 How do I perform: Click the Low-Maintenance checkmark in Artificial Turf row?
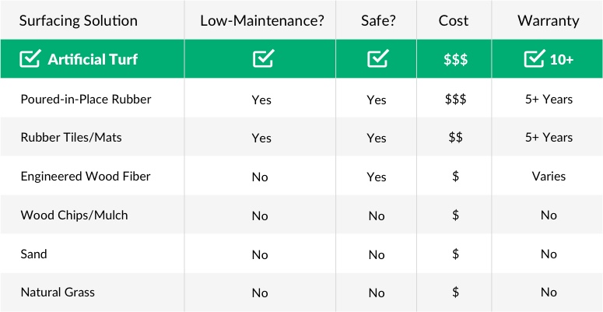click(x=264, y=59)
